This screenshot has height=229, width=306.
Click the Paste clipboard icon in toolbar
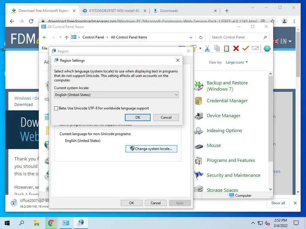click(x=227, y=48)
